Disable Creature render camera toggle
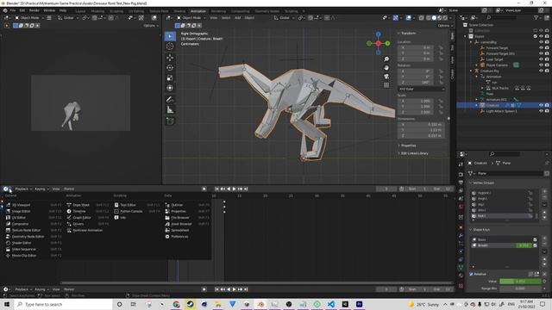This screenshot has height=310, width=552. [547, 105]
